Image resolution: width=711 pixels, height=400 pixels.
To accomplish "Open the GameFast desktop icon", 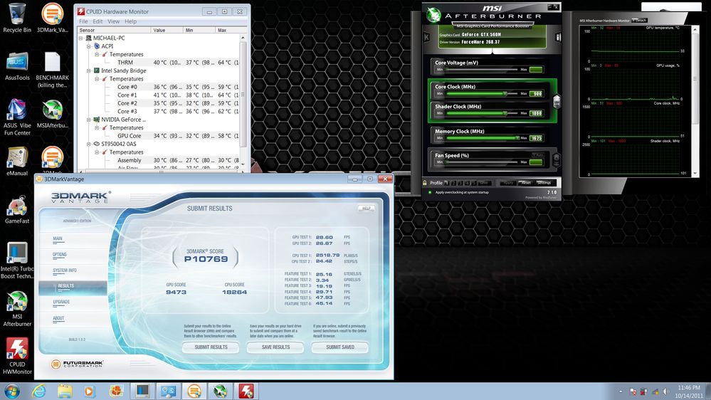I will 17,209.
